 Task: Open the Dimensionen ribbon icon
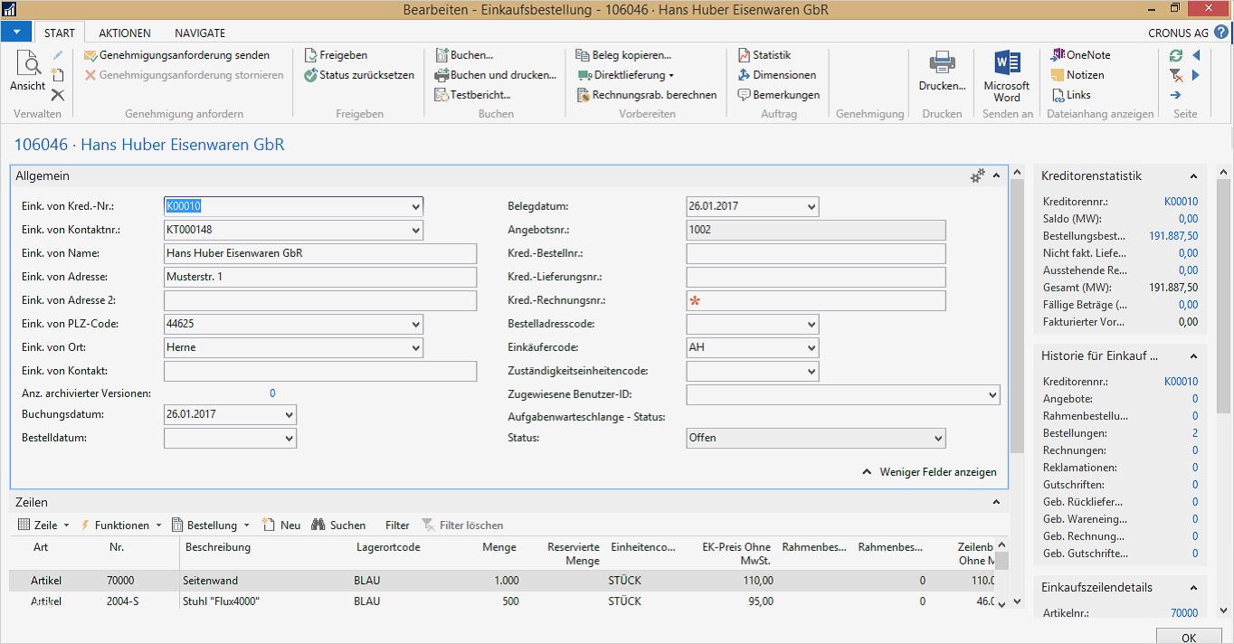745,75
